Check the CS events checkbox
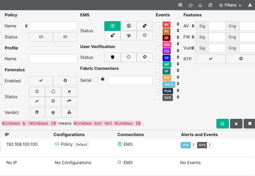255x176 pixels. (158, 51)
